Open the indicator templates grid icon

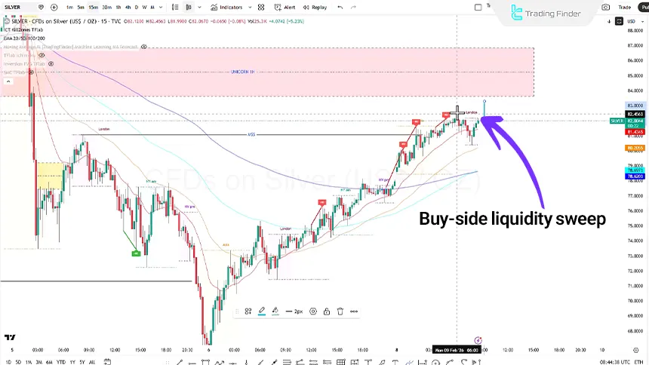pos(261,7)
